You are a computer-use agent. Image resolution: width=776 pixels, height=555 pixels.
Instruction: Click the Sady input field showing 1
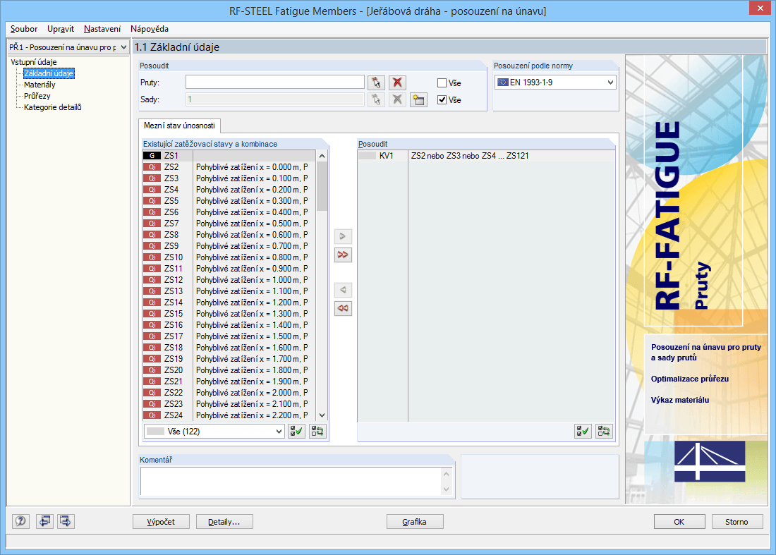tap(275, 99)
